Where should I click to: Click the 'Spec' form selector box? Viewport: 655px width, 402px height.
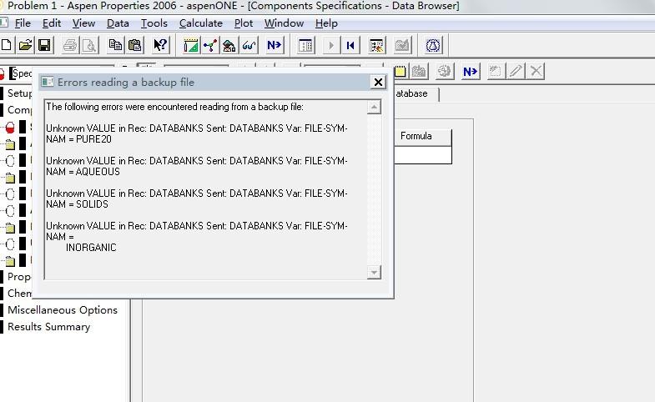point(21,74)
